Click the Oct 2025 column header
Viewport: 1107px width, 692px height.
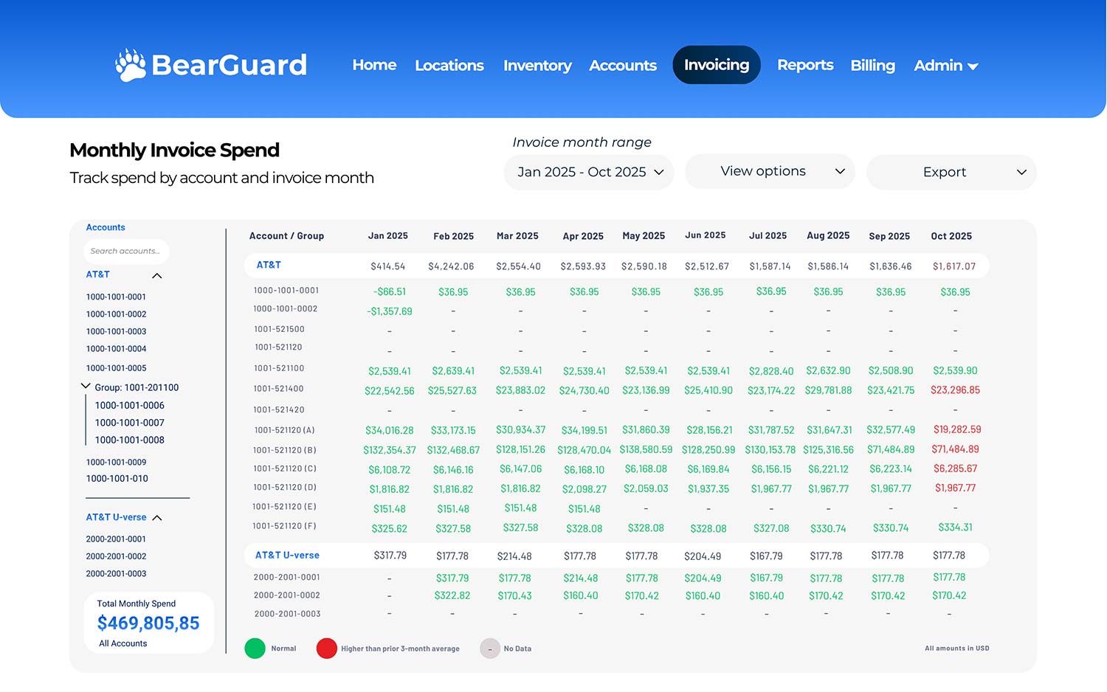click(x=951, y=236)
